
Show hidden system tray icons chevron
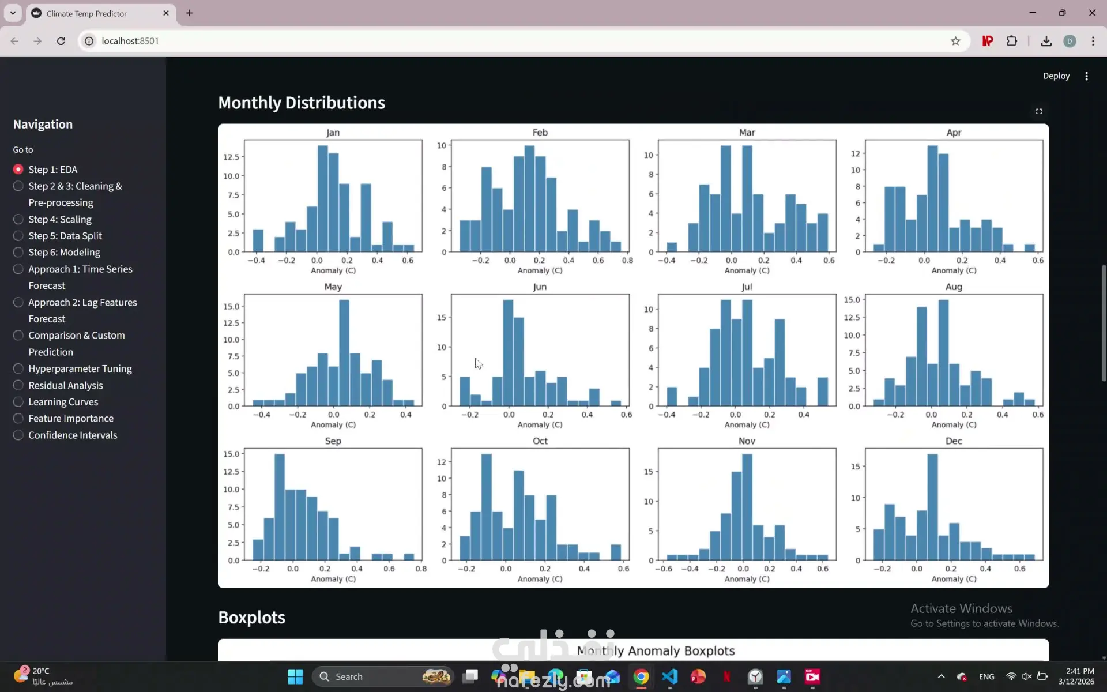(x=941, y=676)
